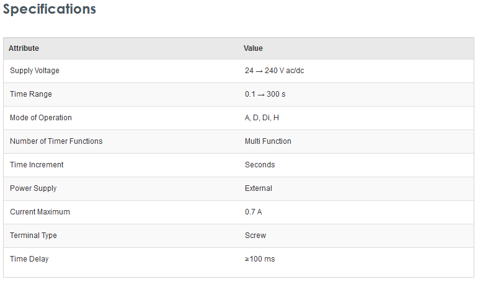Click the A, D, Di, H value
The image size is (483, 282).
pos(262,118)
